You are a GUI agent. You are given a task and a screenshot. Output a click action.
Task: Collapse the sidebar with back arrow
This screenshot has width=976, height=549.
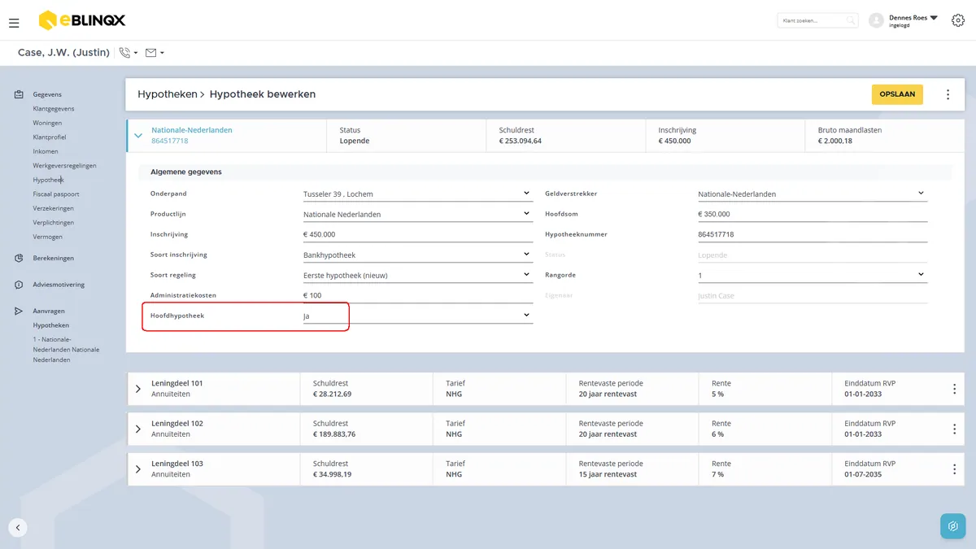click(x=18, y=527)
